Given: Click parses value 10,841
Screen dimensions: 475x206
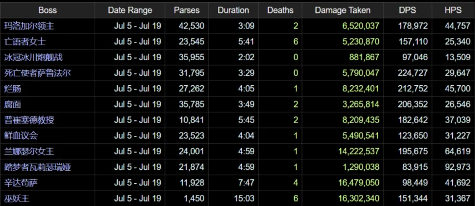Looking at the screenshot, I should pos(191,120).
